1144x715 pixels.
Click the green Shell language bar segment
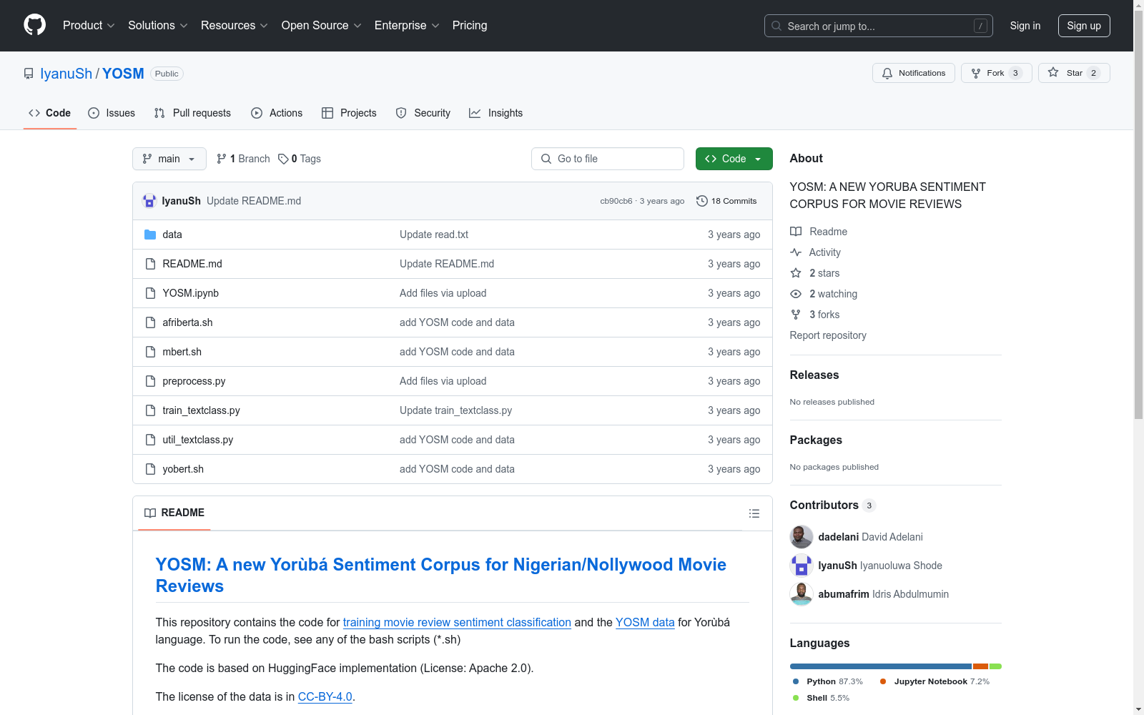click(x=995, y=666)
